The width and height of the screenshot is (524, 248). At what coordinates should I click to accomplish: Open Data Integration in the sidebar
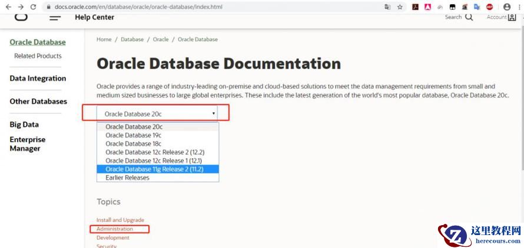coord(38,78)
